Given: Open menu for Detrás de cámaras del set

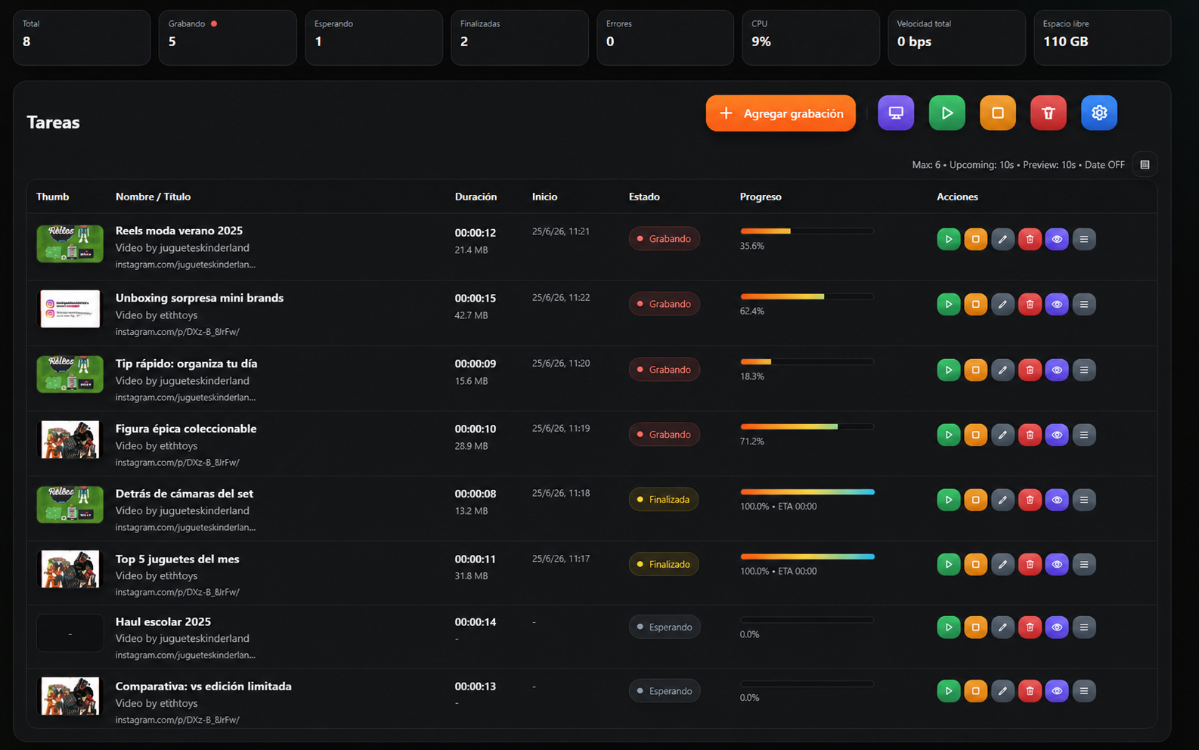Looking at the screenshot, I should click(1084, 500).
